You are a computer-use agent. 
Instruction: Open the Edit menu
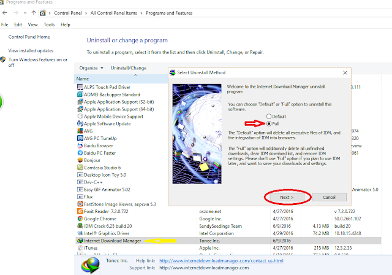coord(18,25)
